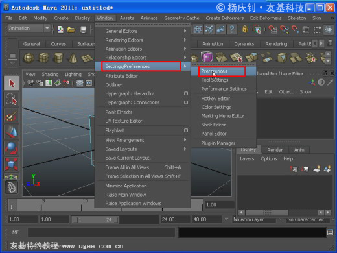The image size is (337, 253).
Task: Toggle the viewport grid icon
Action: tap(80, 83)
